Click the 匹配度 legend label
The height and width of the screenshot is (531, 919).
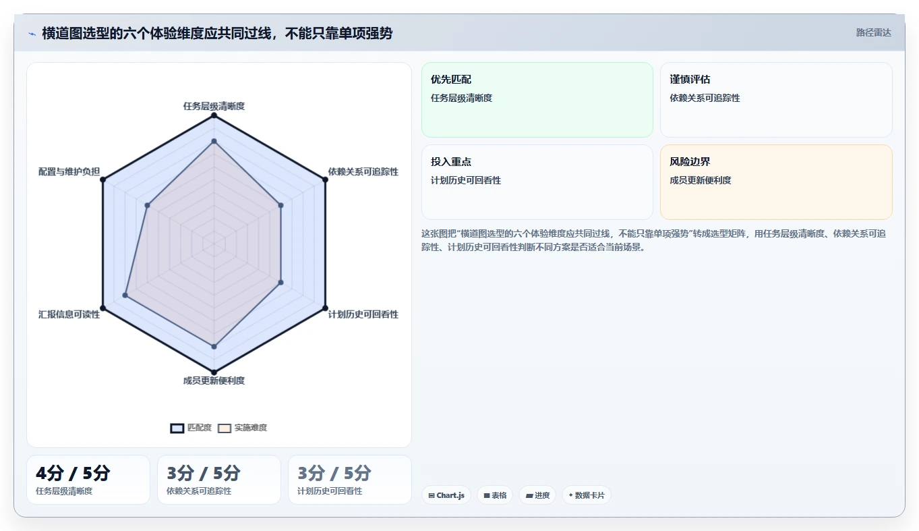[199, 428]
